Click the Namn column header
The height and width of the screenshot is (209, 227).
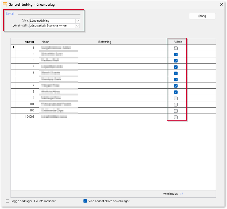[x=45, y=42]
